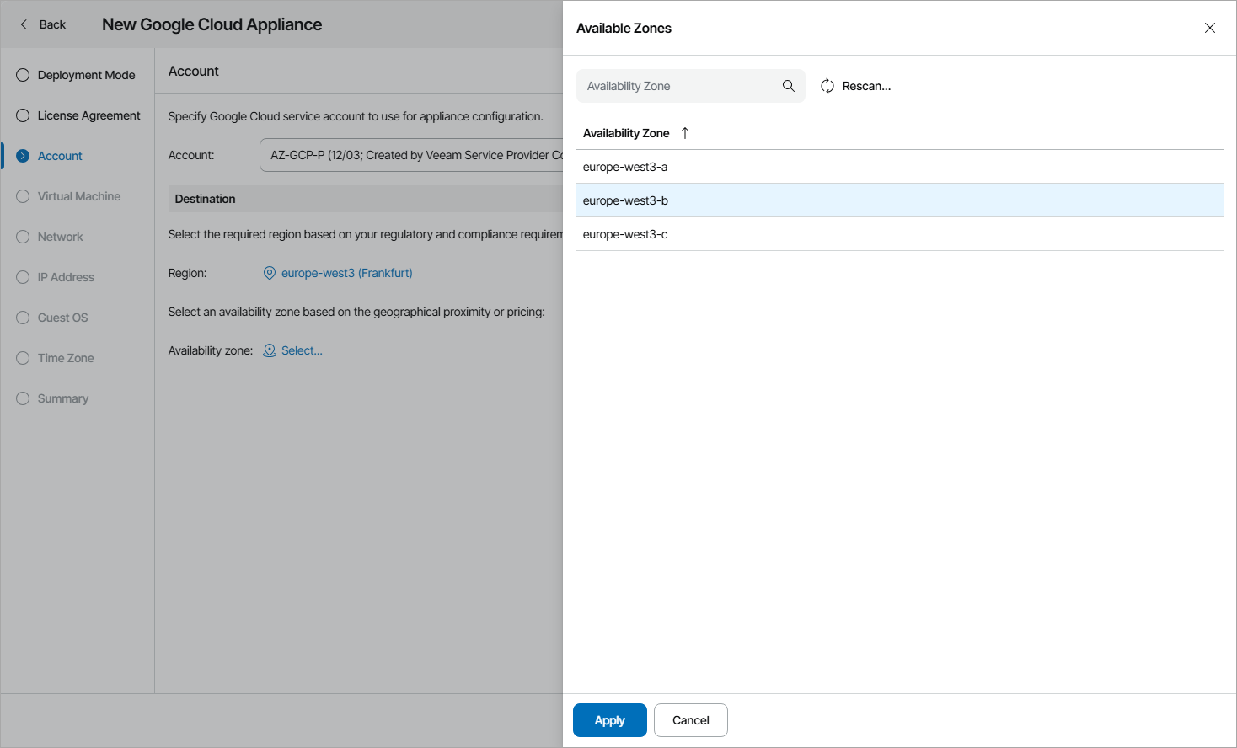Go to the Summary wizard step

coord(62,398)
